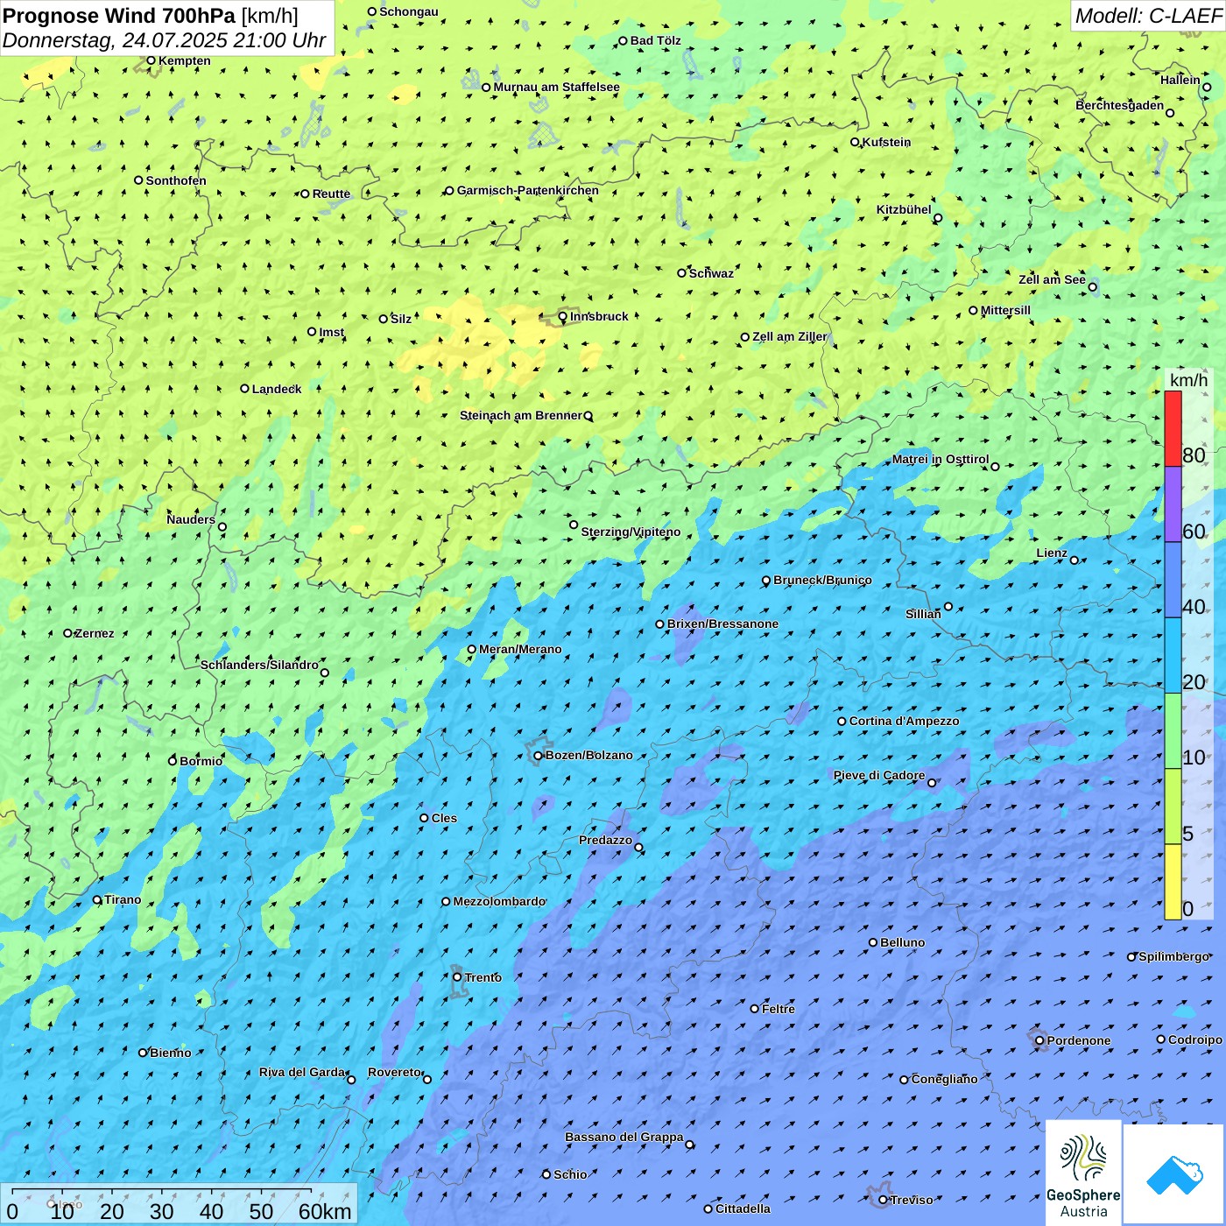Select the Bozen/Bolzano city label
This screenshot has height=1226, width=1226.
[x=588, y=755]
